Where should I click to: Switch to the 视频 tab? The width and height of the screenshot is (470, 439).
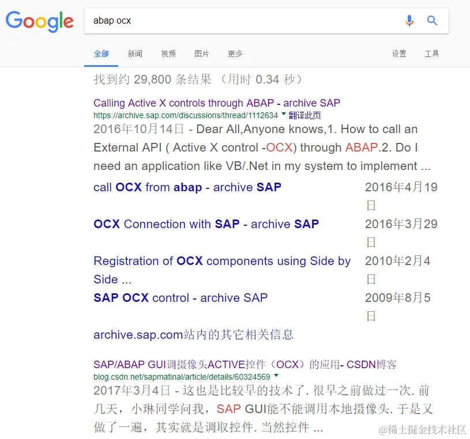point(168,54)
